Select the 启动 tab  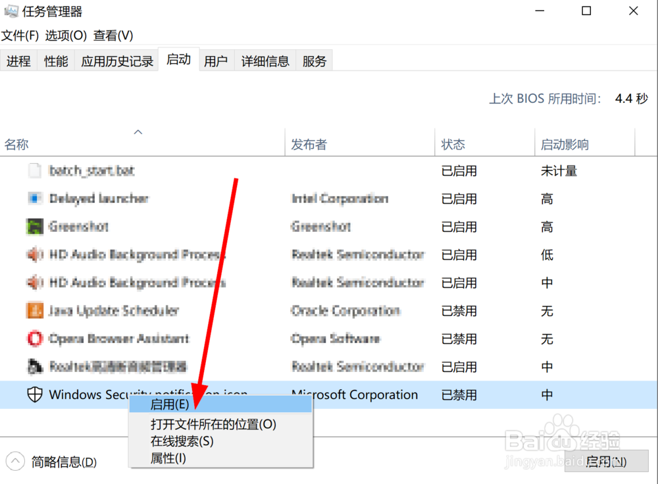(178, 59)
